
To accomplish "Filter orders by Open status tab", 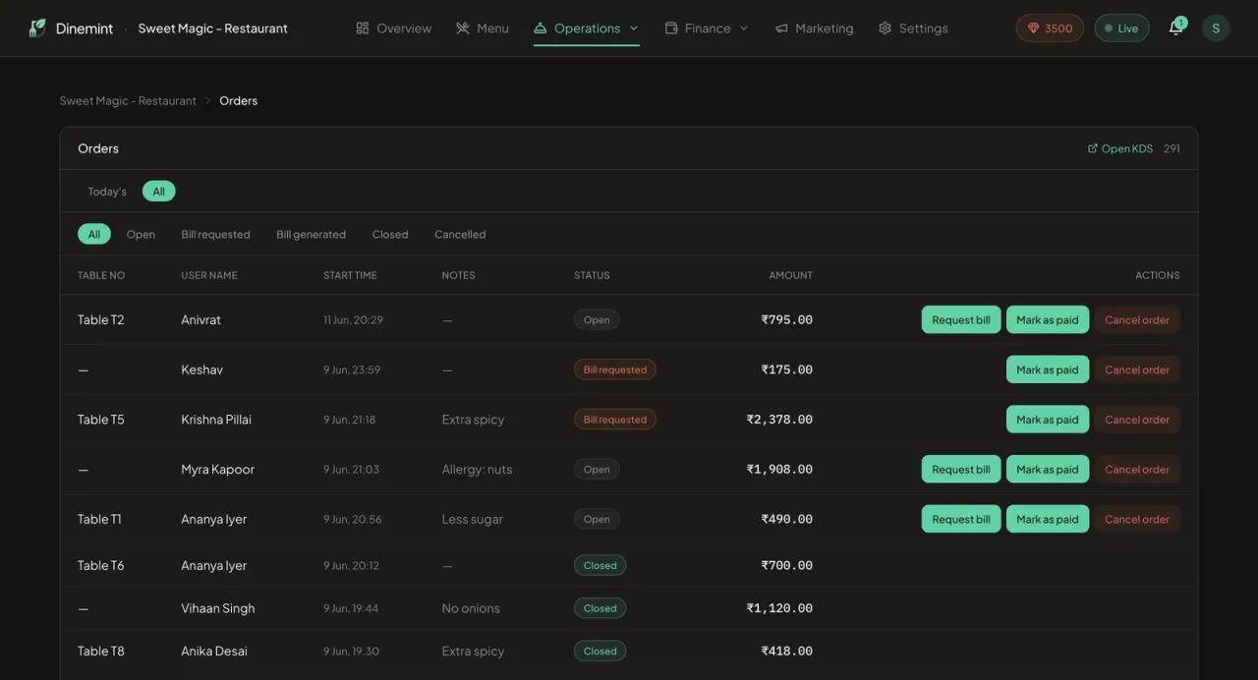I will [x=141, y=234].
